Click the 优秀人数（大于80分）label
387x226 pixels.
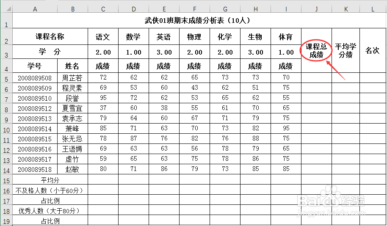tap(50, 210)
